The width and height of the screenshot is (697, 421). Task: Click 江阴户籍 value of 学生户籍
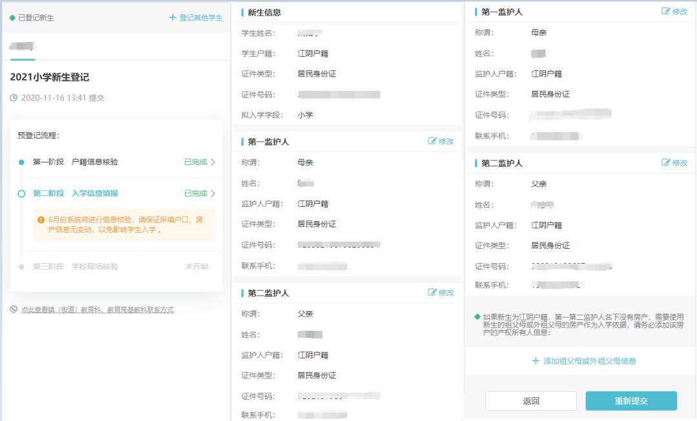pyautogui.click(x=313, y=54)
